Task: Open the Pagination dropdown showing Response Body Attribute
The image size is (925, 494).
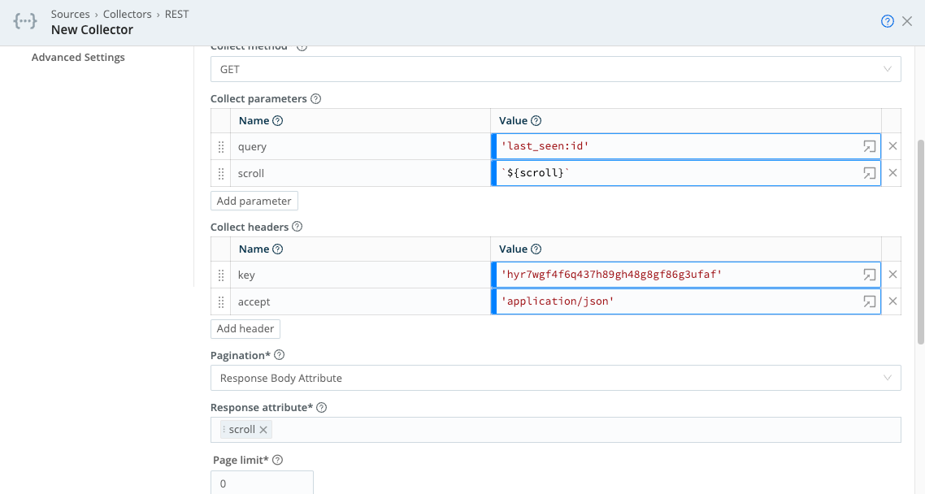Action: (556, 377)
